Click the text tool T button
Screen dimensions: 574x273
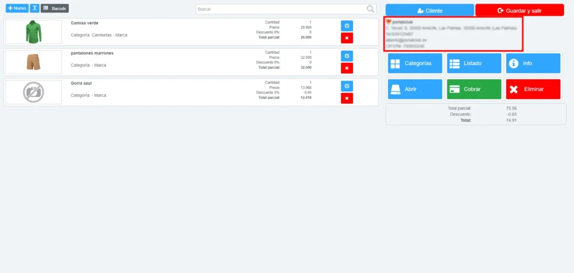click(x=34, y=8)
